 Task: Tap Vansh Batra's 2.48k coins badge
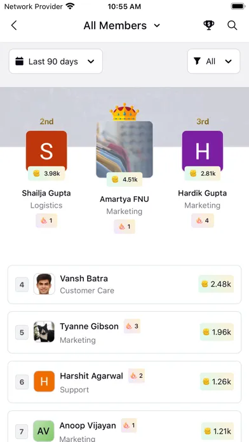point(216,284)
